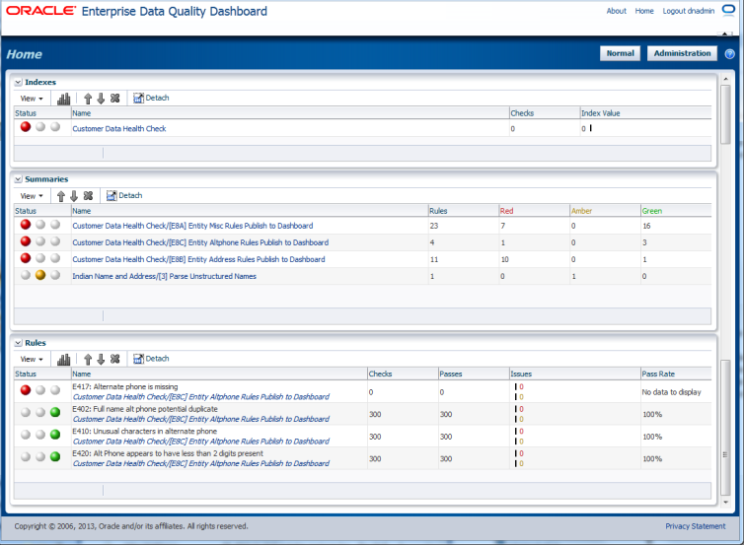Open summary link under E417 rule
Screen dimensions: 744x545
pos(201,396)
